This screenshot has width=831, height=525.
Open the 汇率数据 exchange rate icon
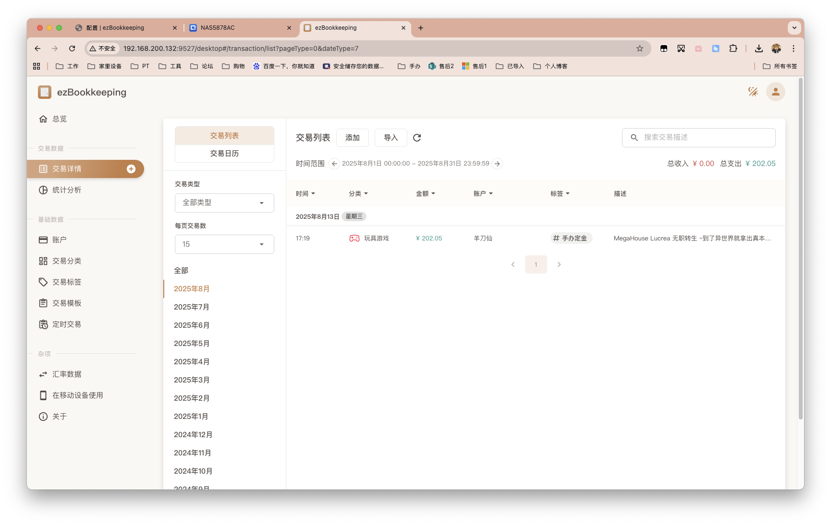[x=43, y=374]
